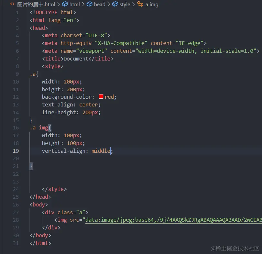This screenshot has width=262, height=254.
Task: Click line number 19 in the gutter
Action: click(x=16, y=151)
